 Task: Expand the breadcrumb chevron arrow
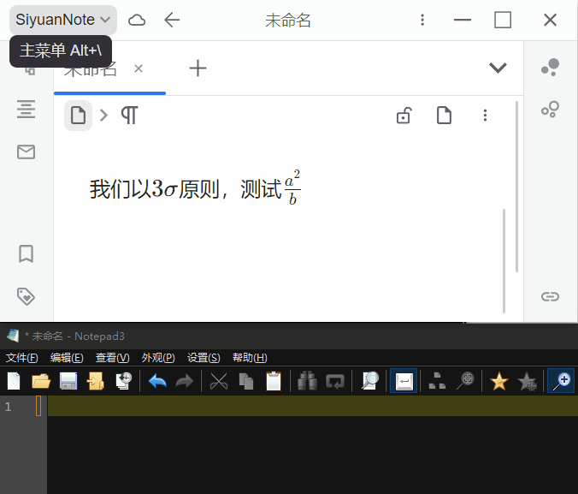click(104, 116)
